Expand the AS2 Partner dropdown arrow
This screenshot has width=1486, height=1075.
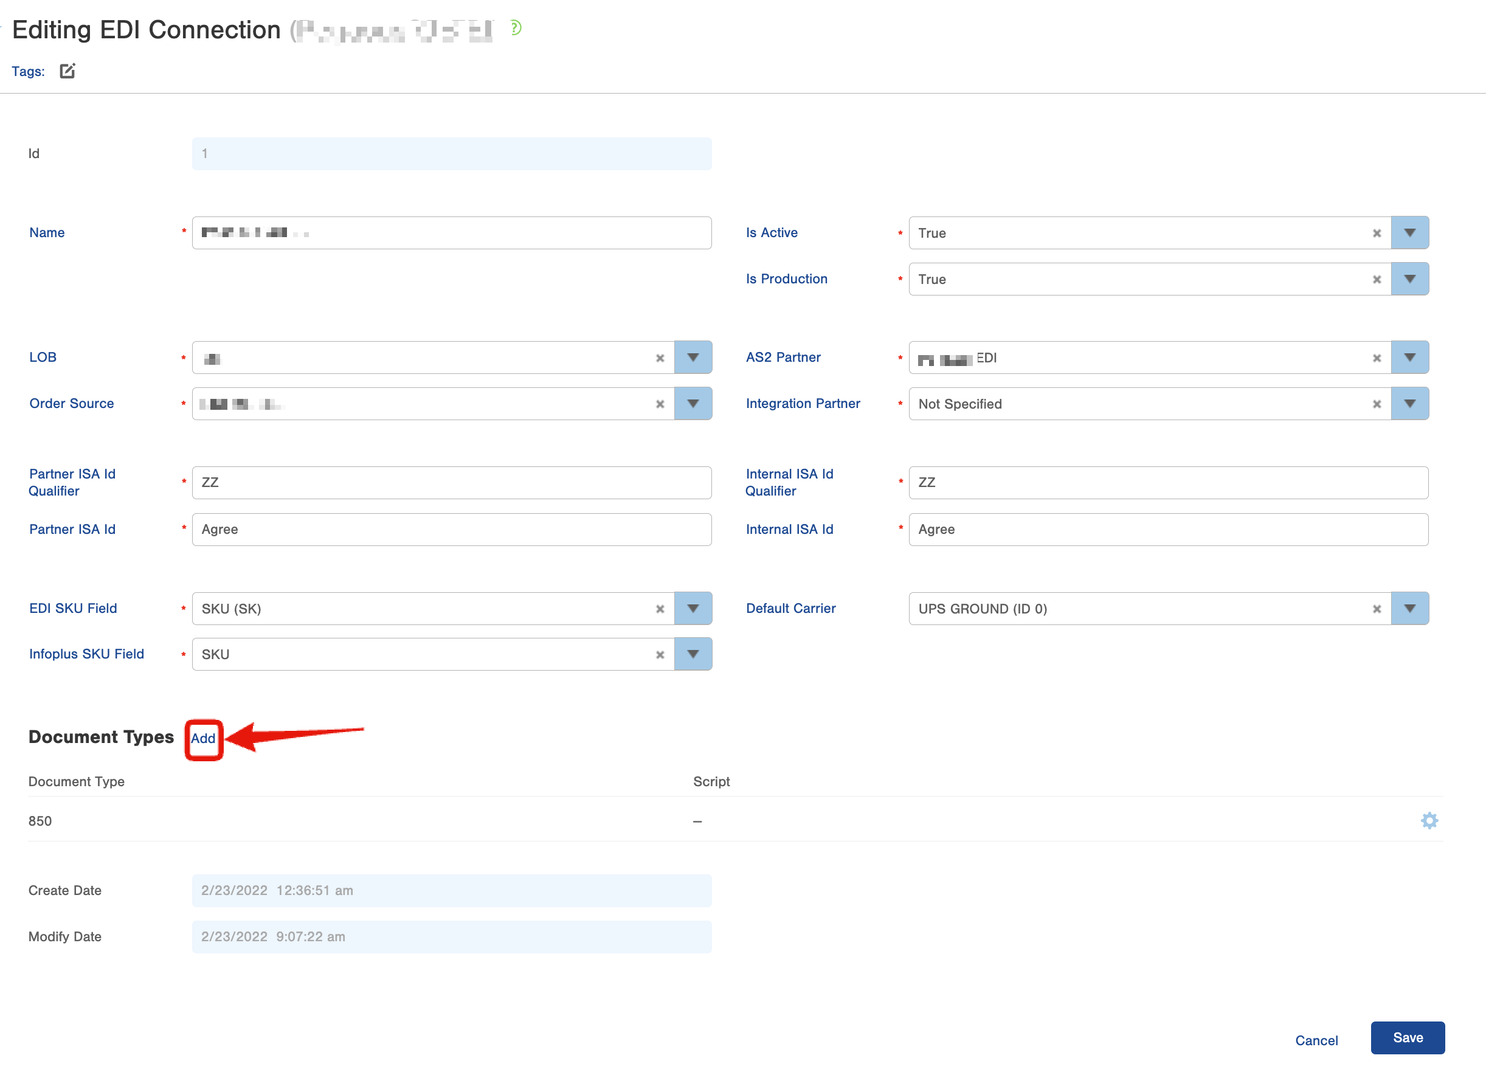click(x=1409, y=358)
